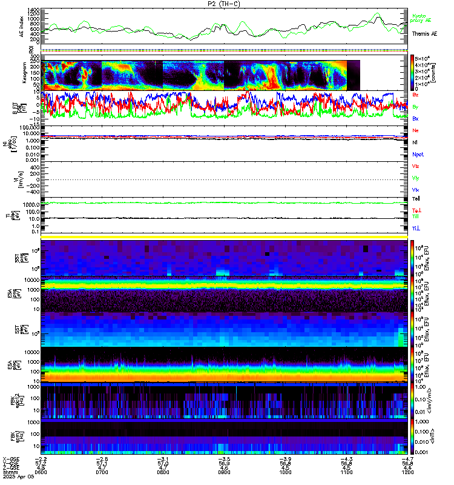
Task: Click the X-GSE value -4.7
Action: 407,459
